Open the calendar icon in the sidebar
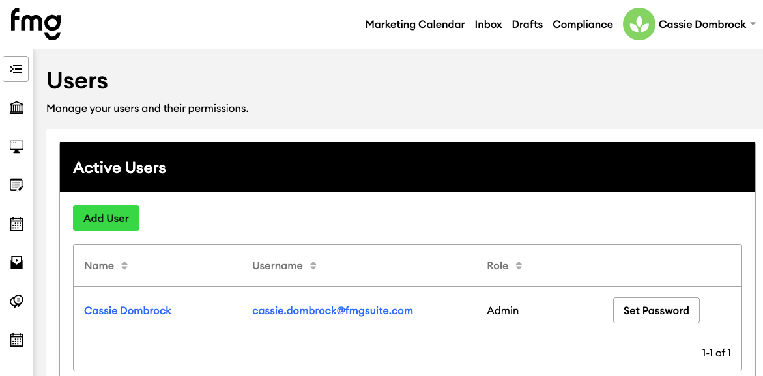This screenshot has height=376, width=763. 16,223
